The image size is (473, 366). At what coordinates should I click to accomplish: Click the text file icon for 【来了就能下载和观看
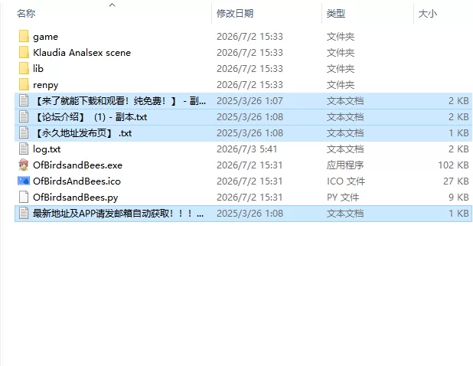[x=24, y=101]
